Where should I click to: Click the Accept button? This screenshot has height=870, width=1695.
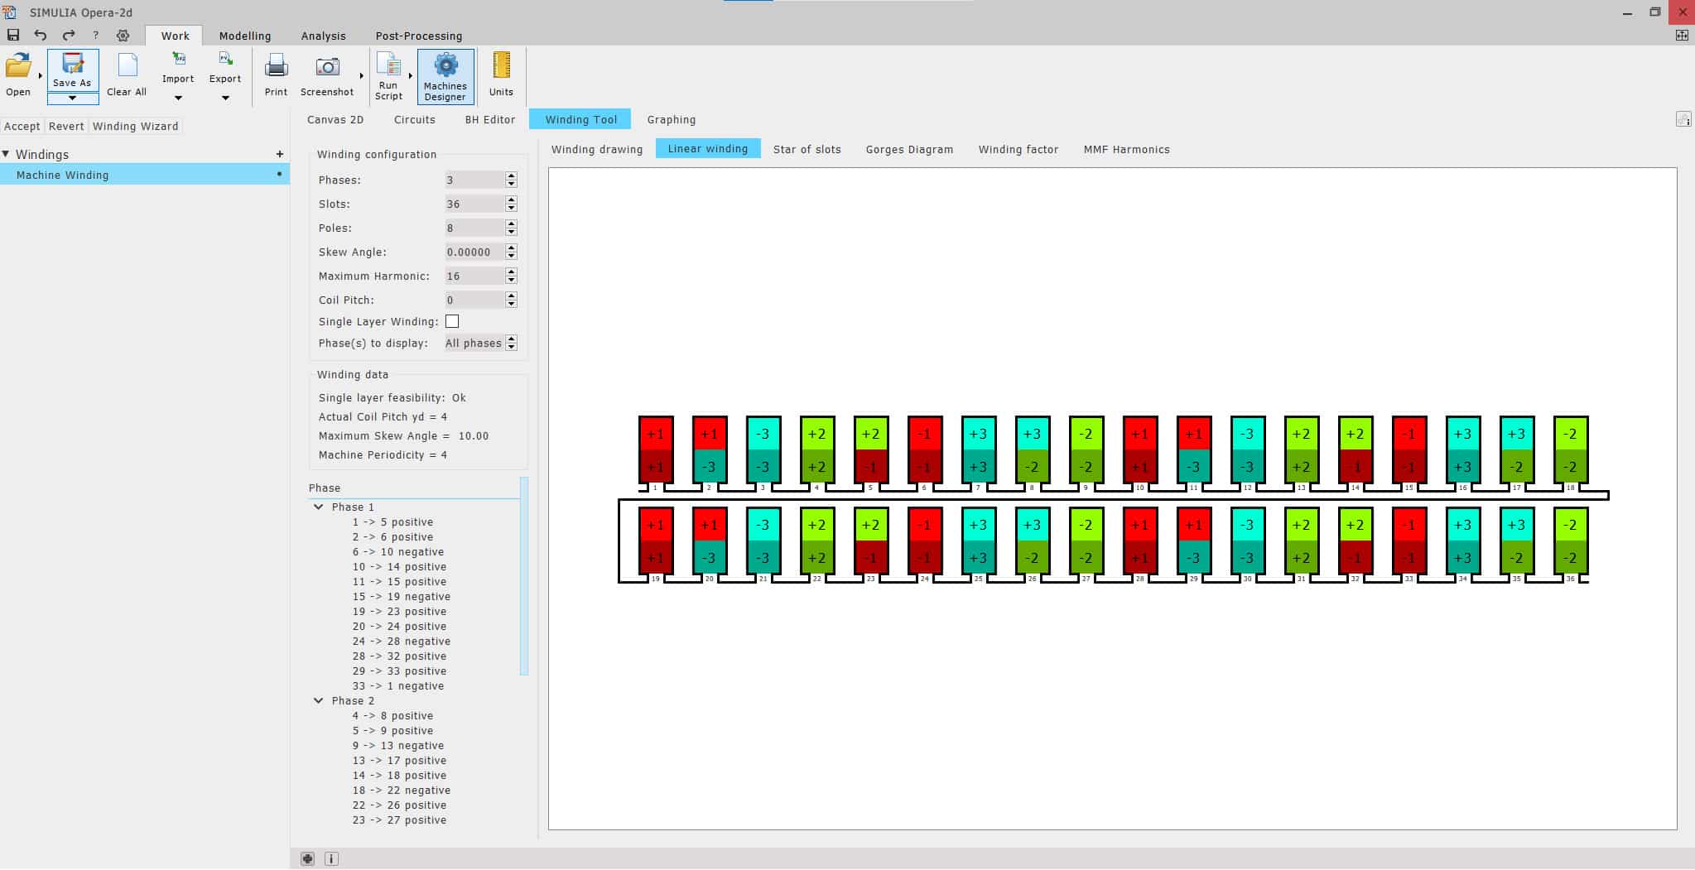click(22, 126)
